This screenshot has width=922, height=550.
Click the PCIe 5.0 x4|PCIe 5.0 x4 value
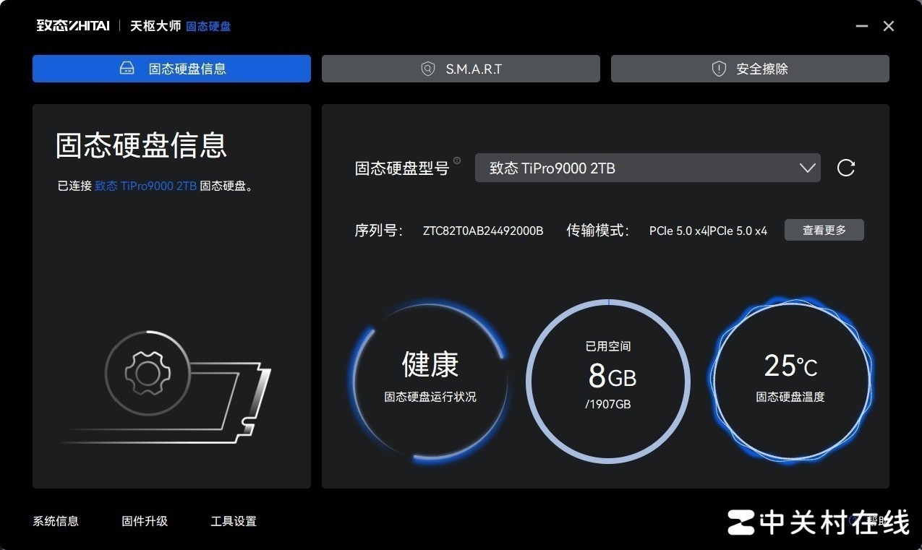pyautogui.click(x=708, y=231)
